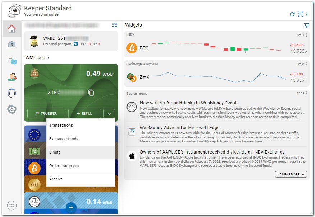Click the BTC candlestick chart
Image resolution: width=315 pixels, height=217 pixels.
[216, 47]
